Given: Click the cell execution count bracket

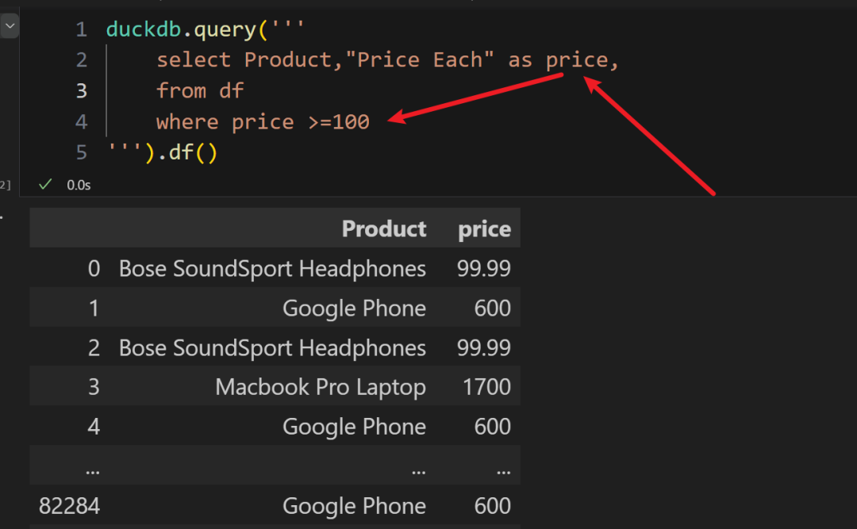Looking at the screenshot, I should [5, 185].
